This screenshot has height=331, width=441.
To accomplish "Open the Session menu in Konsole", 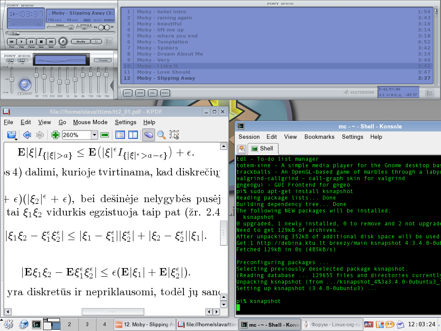I will [249, 137].
